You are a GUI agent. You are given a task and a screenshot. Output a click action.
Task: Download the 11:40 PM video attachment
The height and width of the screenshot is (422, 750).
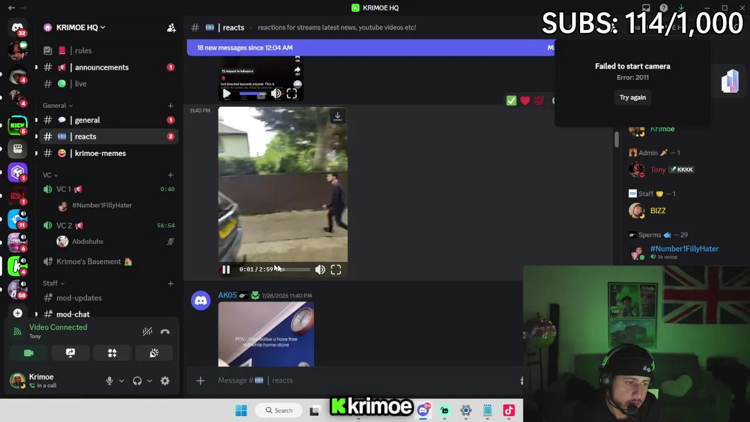(337, 116)
